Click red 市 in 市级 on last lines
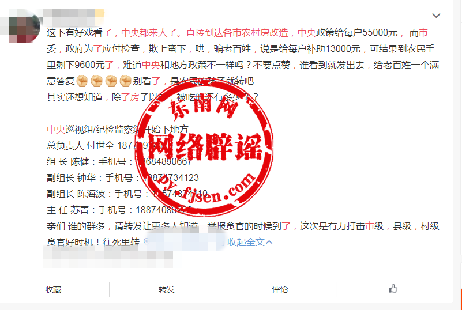The height and width of the screenshot is (310, 462). point(370,226)
